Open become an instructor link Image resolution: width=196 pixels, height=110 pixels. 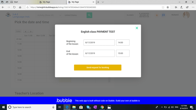(x=144, y=15)
